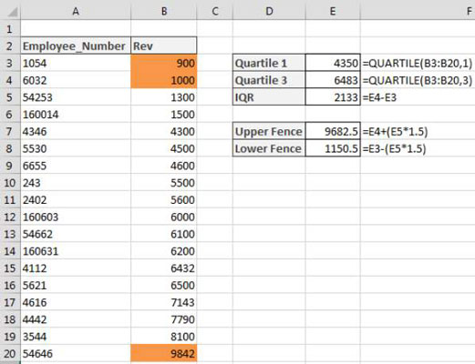Select orange cell with value 9842
475x364 pixels.
coord(164,354)
